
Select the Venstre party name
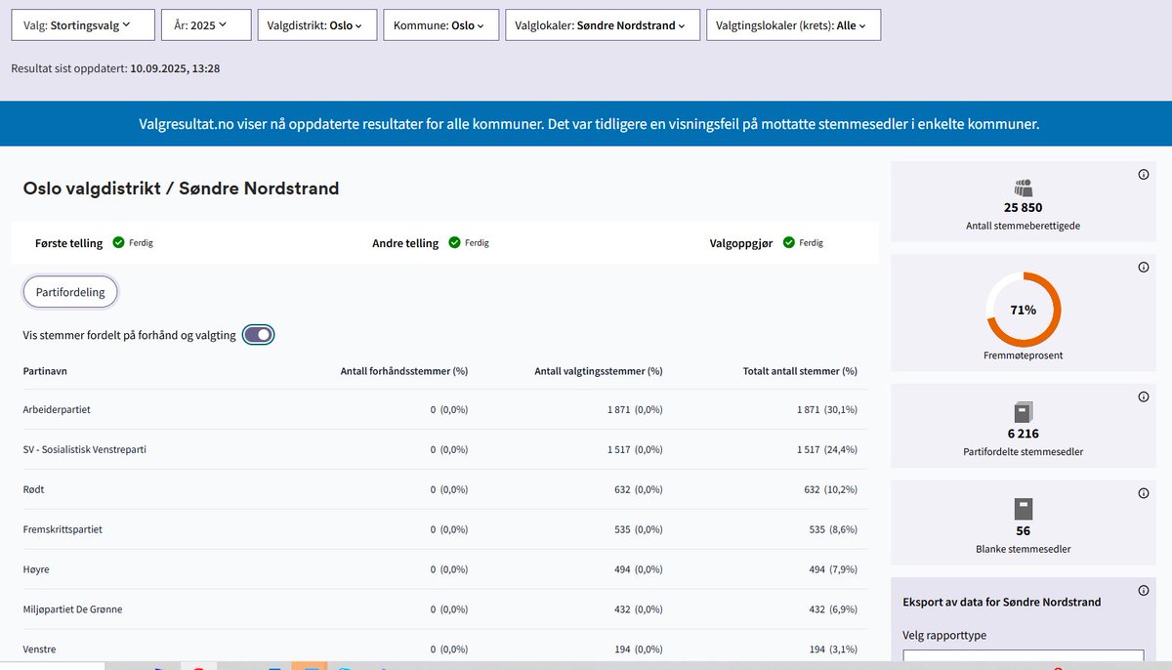click(39, 649)
